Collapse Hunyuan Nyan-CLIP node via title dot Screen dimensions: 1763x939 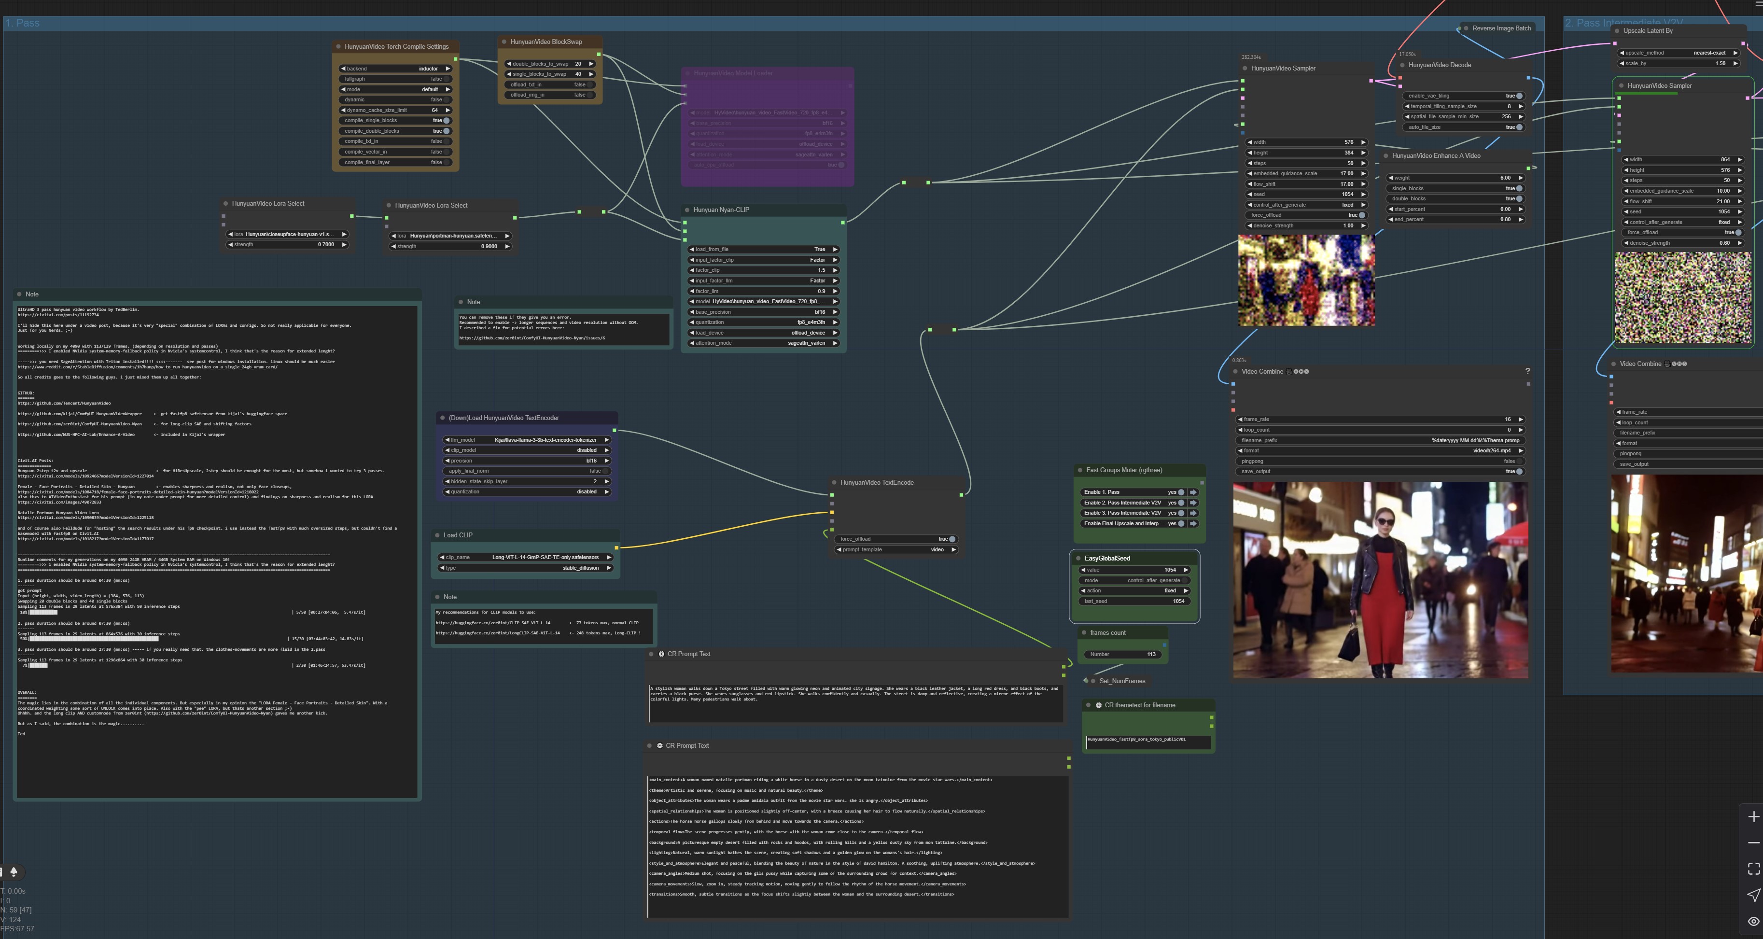[x=686, y=210]
